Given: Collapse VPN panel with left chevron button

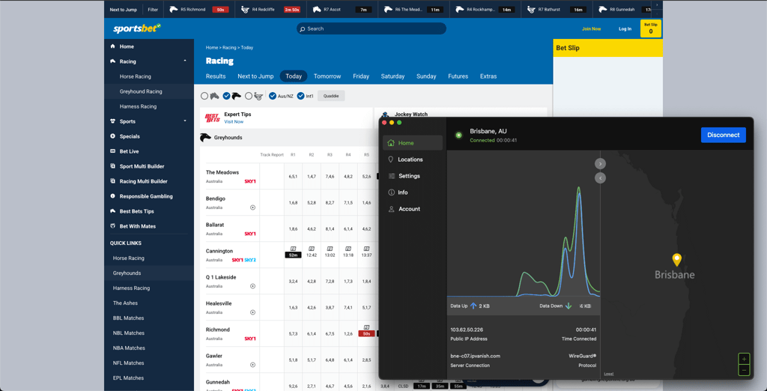Looking at the screenshot, I should click(600, 178).
